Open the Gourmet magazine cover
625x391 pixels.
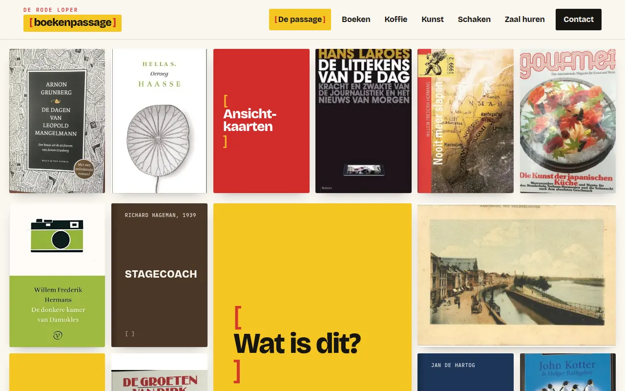pyautogui.click(x=567, y=121)
